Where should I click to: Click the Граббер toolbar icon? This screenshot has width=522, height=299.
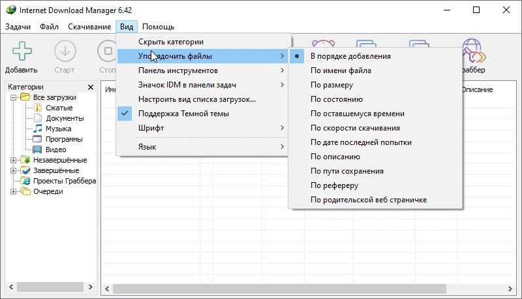click(472, 52)
